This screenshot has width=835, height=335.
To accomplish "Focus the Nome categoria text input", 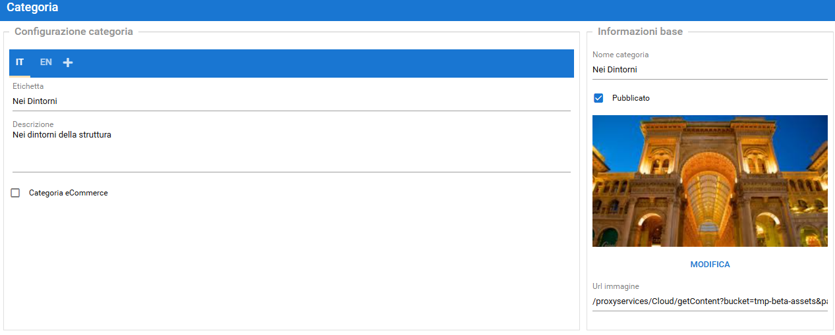I will tap(709, 70).
